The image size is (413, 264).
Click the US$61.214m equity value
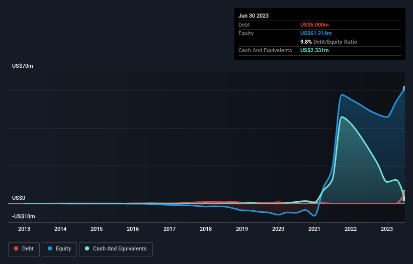[x=316, y=33]
